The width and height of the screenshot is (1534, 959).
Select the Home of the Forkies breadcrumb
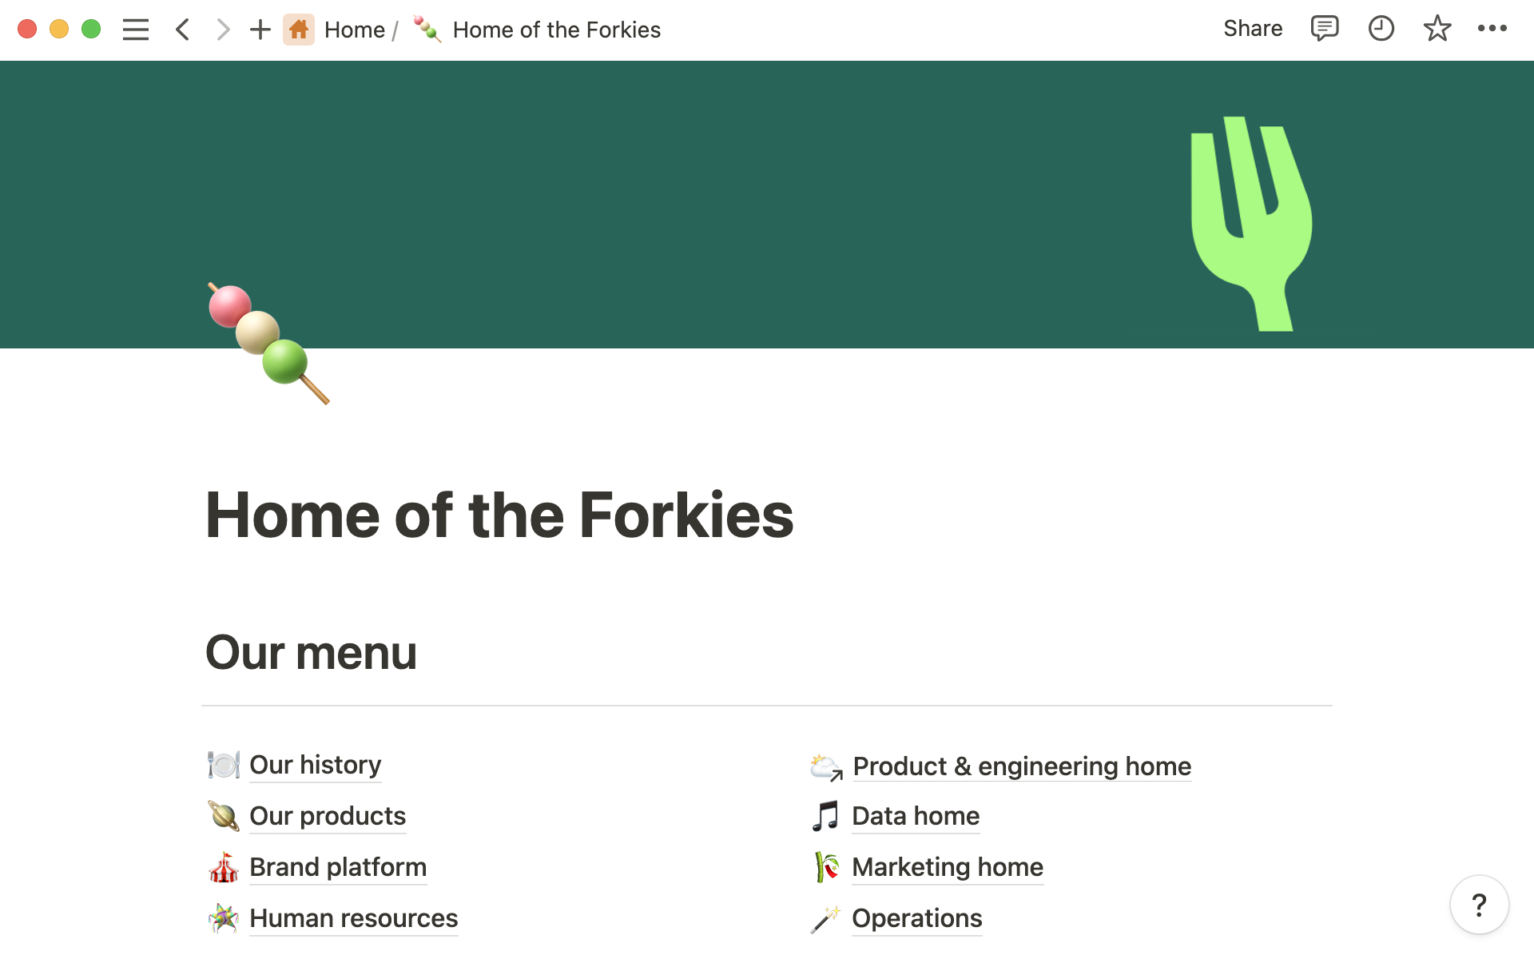click(x=557, y=30)
